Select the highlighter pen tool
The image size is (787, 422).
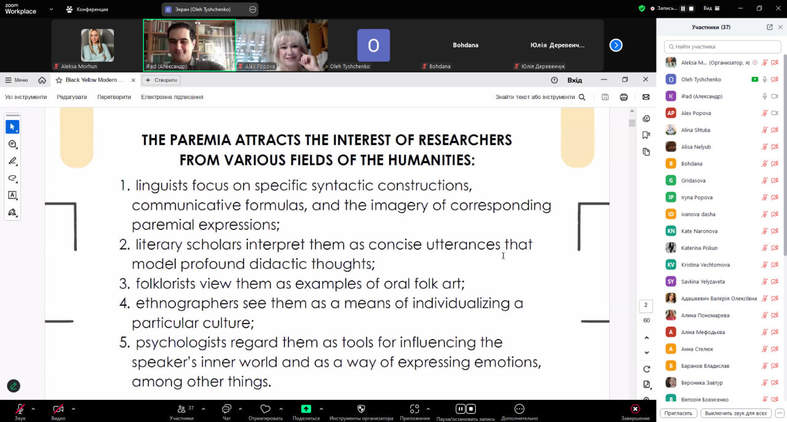coord(12,161)
